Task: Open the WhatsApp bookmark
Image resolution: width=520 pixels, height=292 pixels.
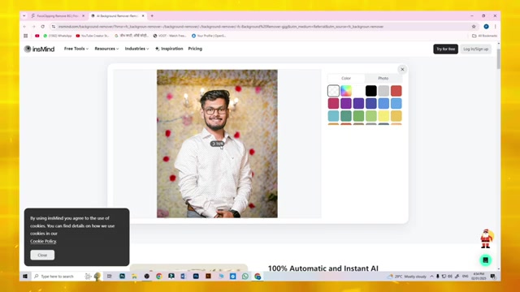Action: click(x=58, y=36)
